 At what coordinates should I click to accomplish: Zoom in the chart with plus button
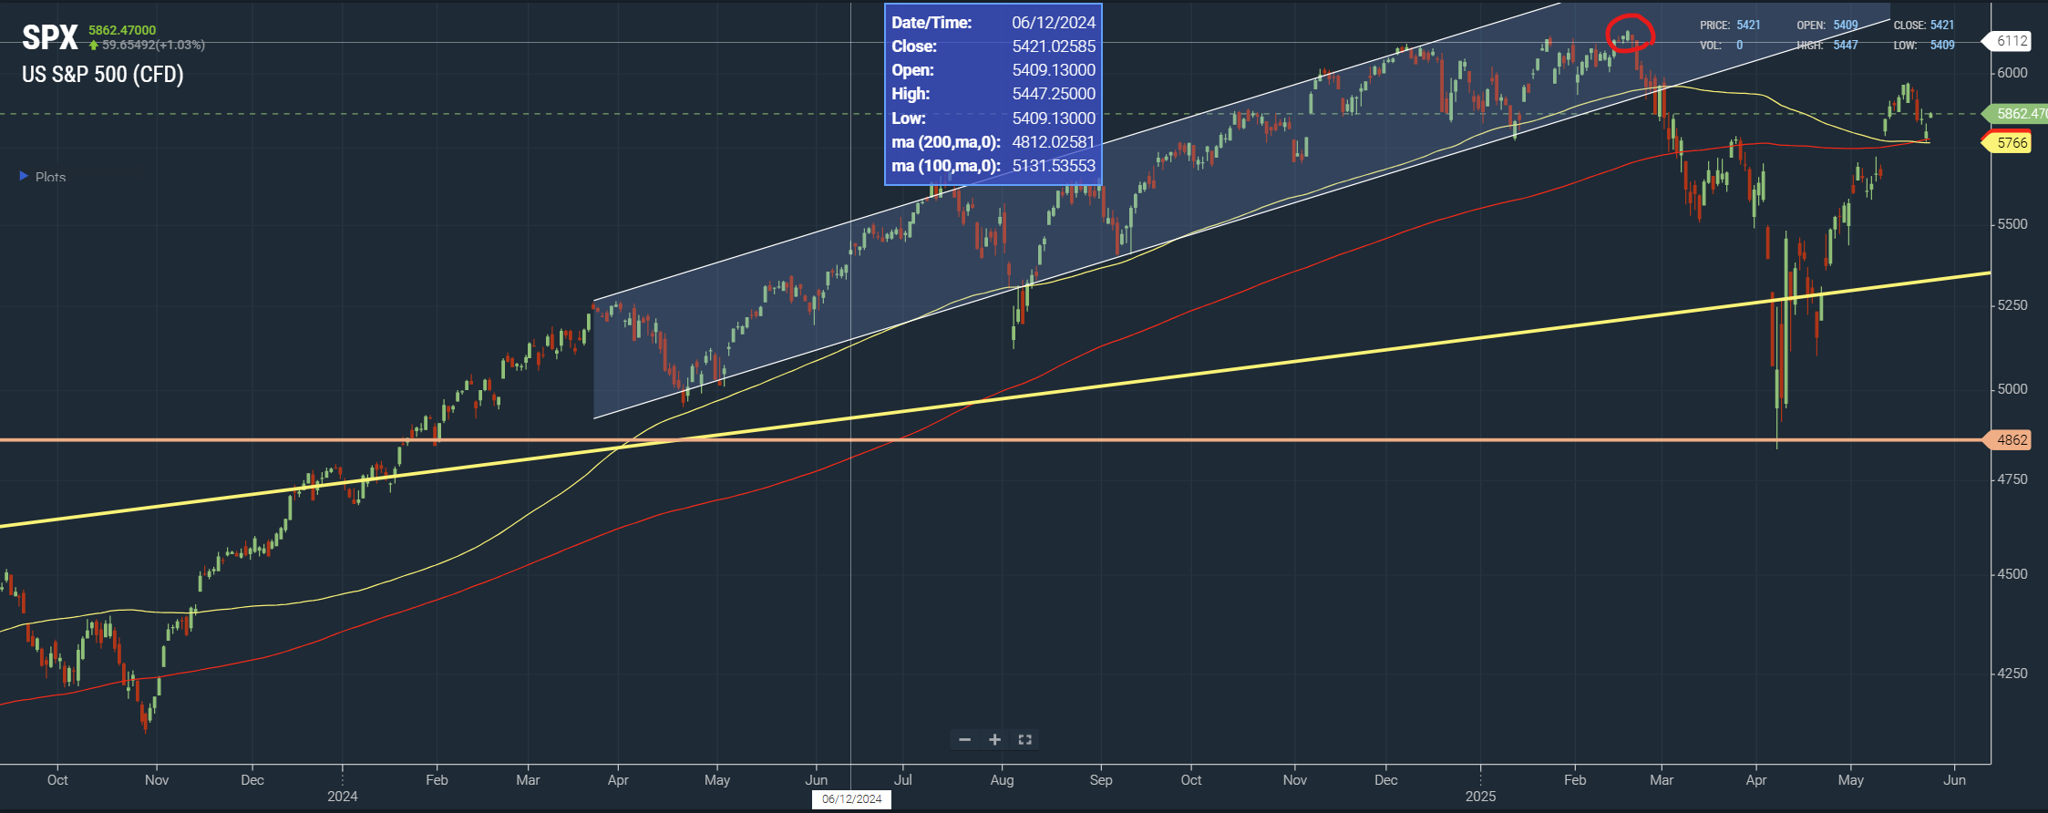point(994,739)
